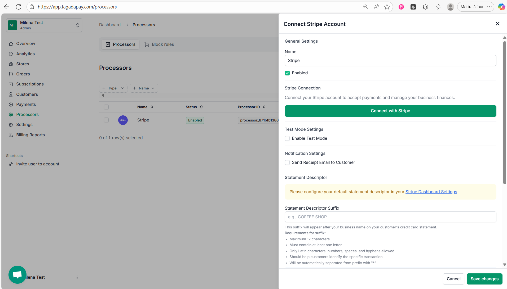The width and height of the screenshot is (507, 289).
Task: Click the Overview home icon
Action: 11,44
